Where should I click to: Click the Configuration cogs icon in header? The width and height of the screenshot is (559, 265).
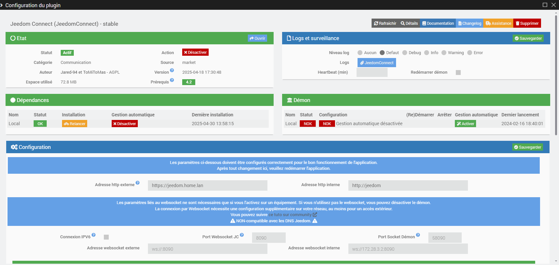tap(14, 147)
